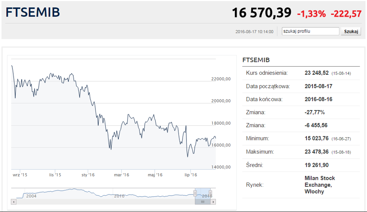Click the right range handle in the navigator
The height and width of the screenshot is (212, 367).
pos(210,193)
